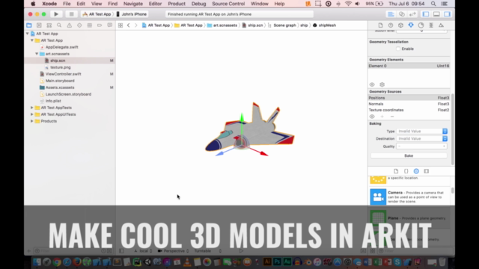Toggle eye icon under Geometry Elements
This screenshot has height=269, width=479.
click(x=372, y=84)
